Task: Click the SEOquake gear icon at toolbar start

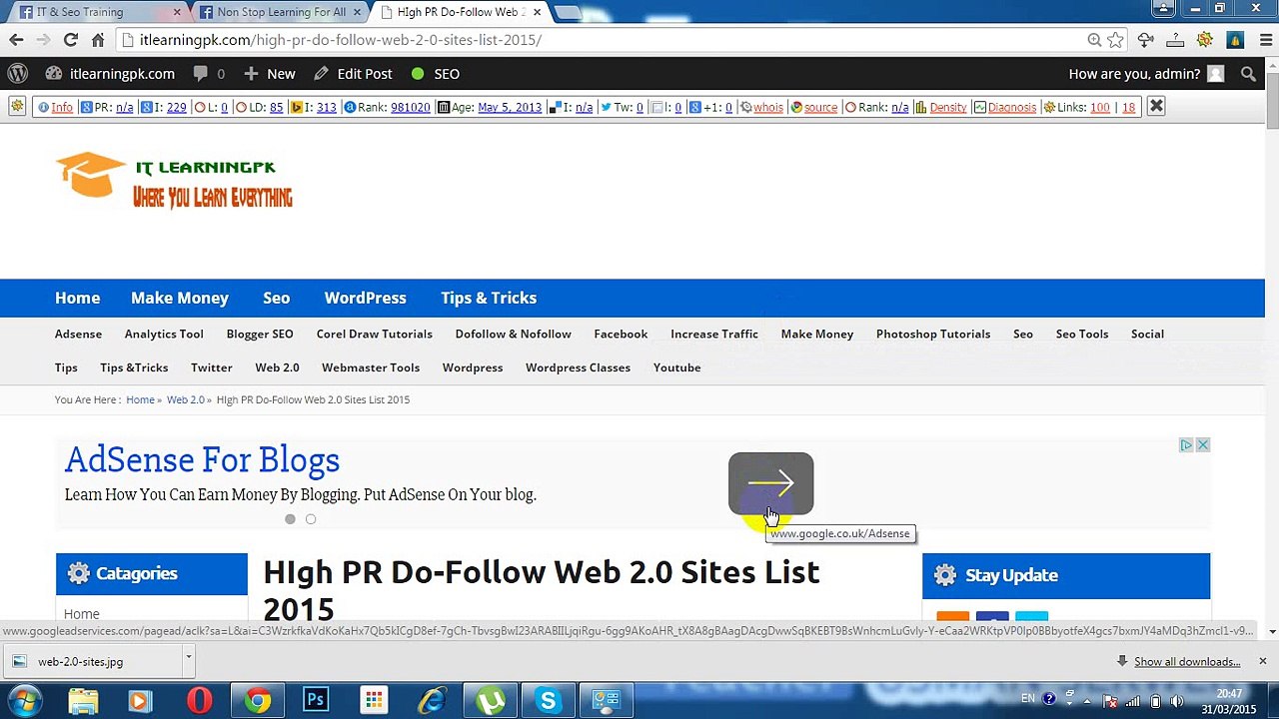Action: pyautogui.click(x=17, y=107)
